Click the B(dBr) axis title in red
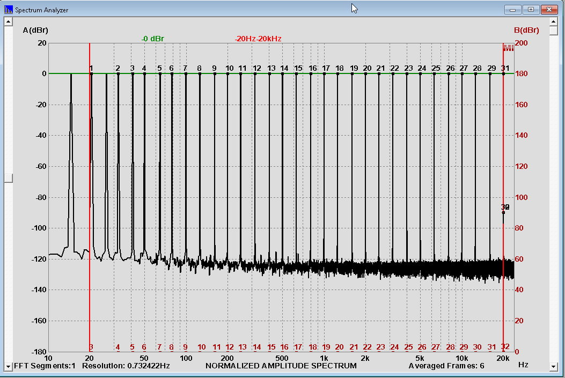 526,30
